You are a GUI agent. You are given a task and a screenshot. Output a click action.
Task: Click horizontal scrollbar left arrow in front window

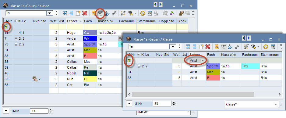[x=129, y=94]
